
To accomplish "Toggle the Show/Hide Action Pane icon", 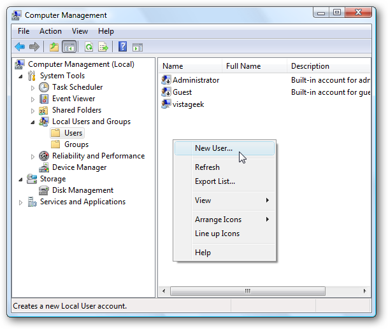I will pyautogui.click(x=138, y=47).
